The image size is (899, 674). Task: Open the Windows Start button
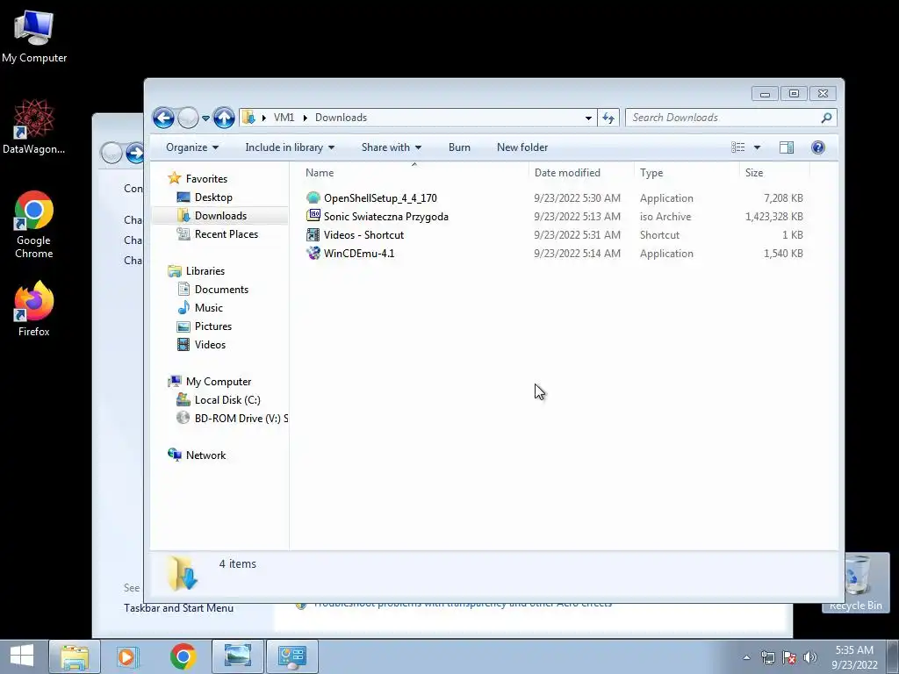click(22, 656)
